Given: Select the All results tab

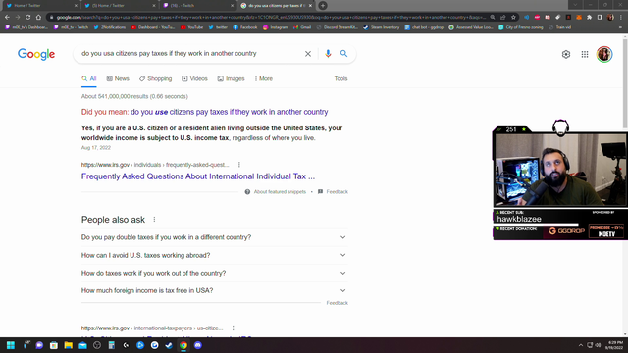Looking at the screenshot, I should coord(89,78).
